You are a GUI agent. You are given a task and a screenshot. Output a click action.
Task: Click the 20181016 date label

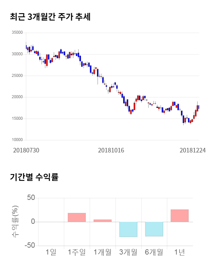[x=111, y=150]
